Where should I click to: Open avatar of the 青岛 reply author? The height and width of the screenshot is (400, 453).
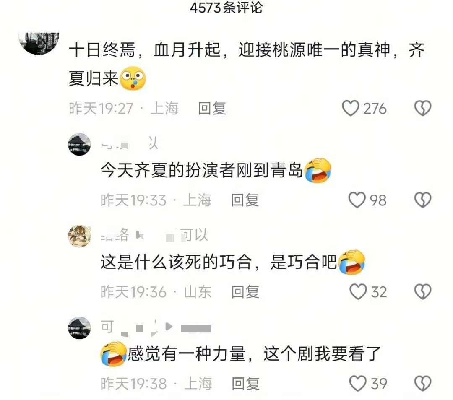[79, 144]
